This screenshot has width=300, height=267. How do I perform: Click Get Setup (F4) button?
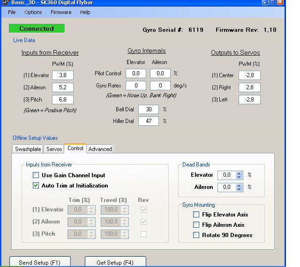[115, 262]
